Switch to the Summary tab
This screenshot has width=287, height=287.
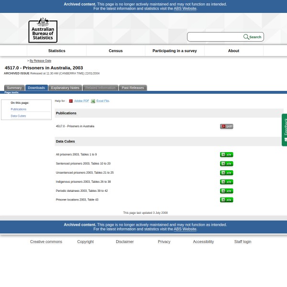(14, 88)
